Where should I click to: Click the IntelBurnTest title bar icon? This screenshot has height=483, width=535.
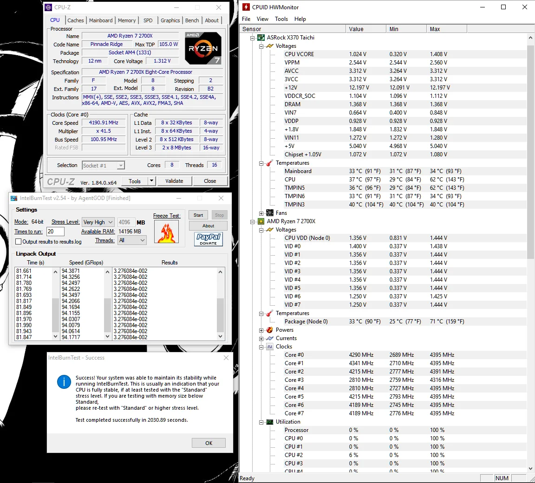point(14,198)
